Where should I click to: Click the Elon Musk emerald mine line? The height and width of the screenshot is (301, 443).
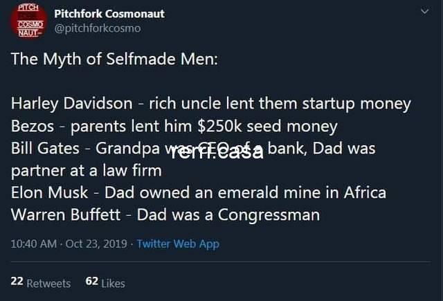pos(199,192)
